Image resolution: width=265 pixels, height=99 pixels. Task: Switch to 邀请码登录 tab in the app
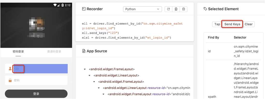54,51
